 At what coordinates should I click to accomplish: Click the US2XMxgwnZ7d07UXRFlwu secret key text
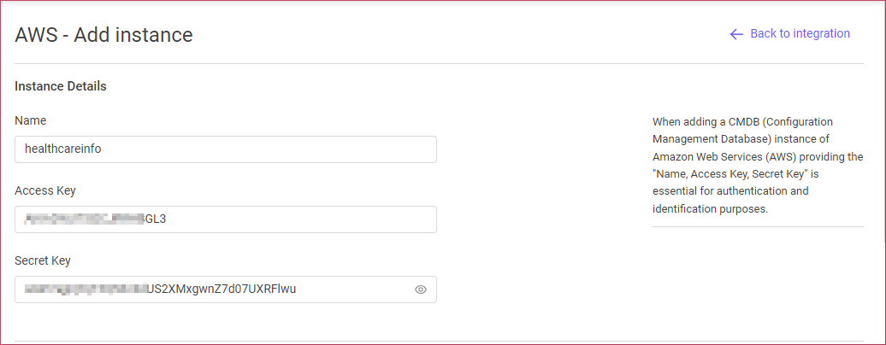tap(221, 289)
